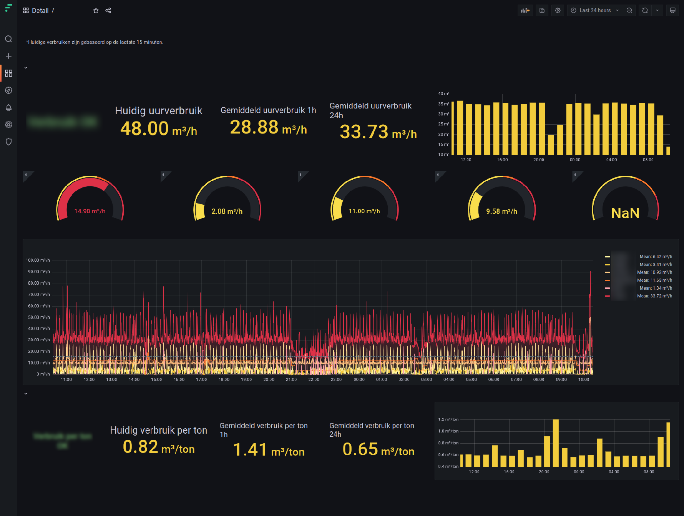Click the Huidig uurverbruik panel title

click(x=159, y=111)
